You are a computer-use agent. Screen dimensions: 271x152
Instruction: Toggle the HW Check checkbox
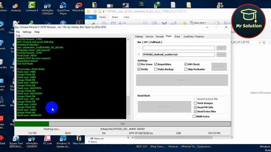point(186,64)
